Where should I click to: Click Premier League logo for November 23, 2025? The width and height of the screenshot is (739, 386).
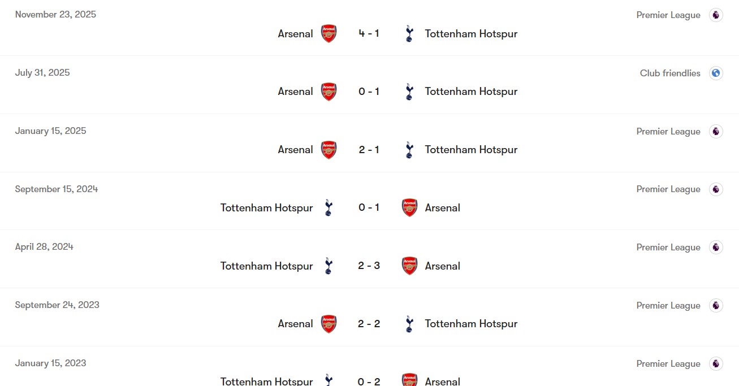(x=716, y=15)
